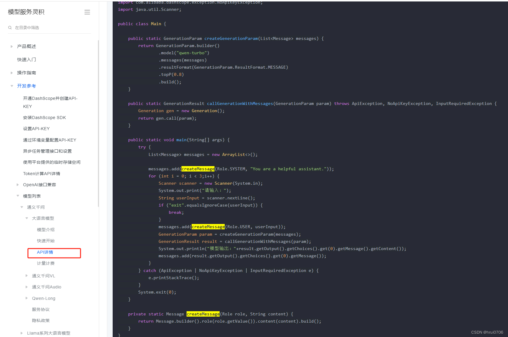Select the 大语言模型 item

[x=43, y=218]
